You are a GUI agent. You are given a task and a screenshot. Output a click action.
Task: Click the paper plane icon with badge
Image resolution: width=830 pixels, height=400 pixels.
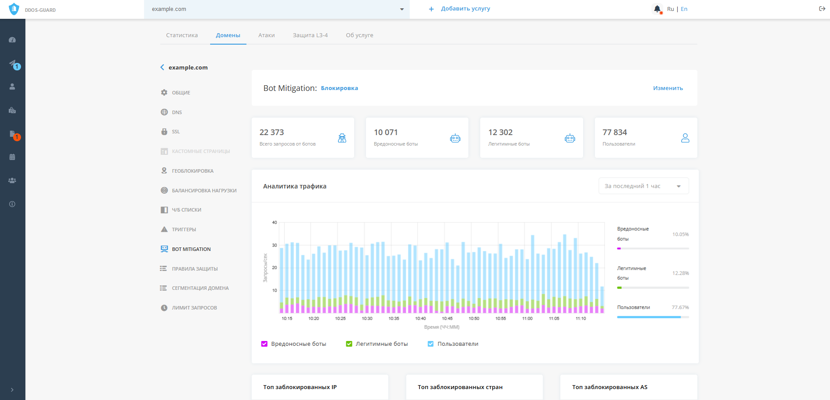point(13,63)
